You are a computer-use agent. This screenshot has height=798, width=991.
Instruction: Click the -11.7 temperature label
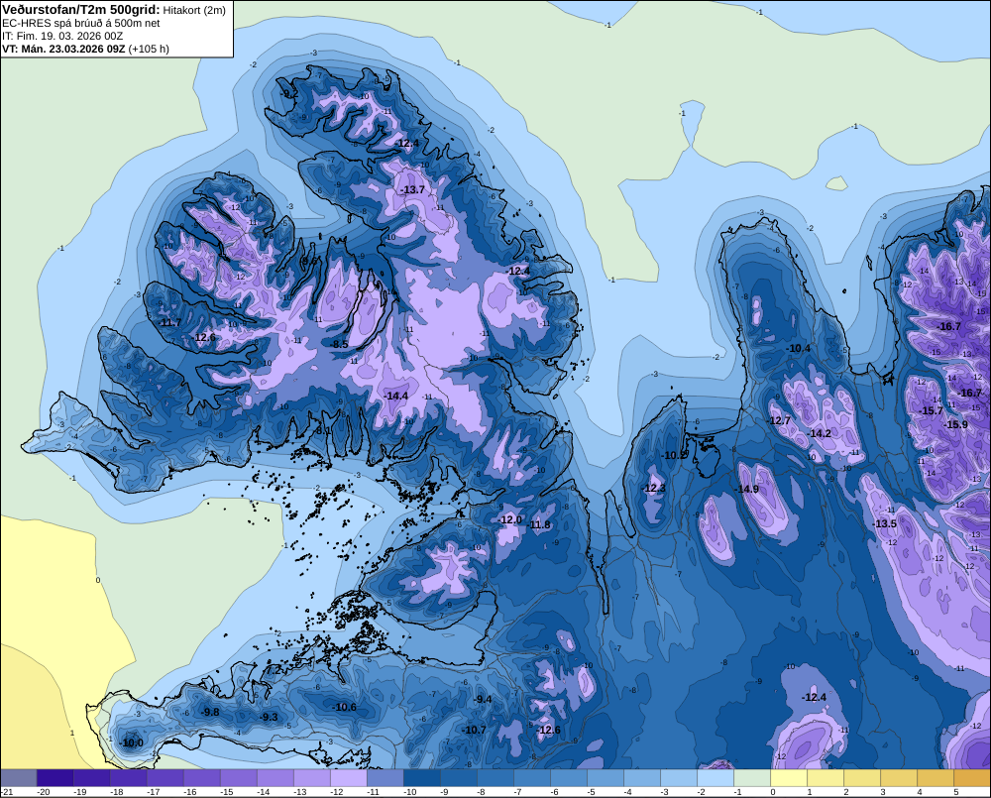pos(169,323)
